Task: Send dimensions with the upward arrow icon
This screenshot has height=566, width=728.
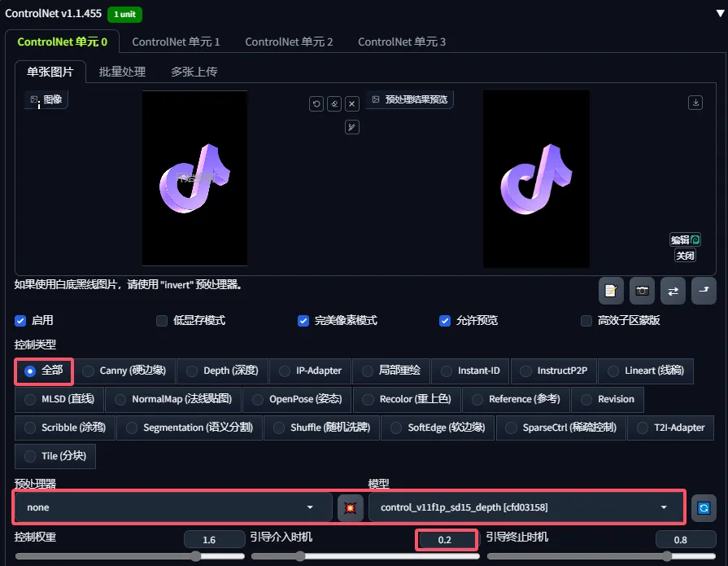Action: tap(704, 291)
